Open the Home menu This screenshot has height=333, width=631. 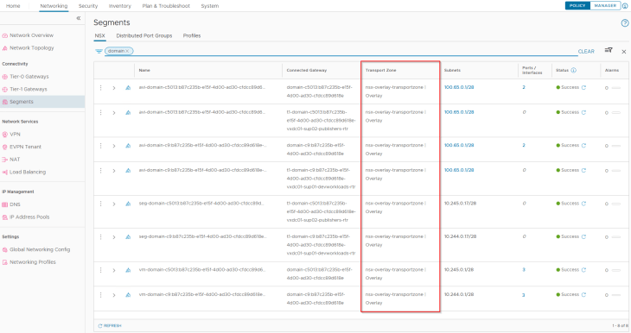point(13,6)
